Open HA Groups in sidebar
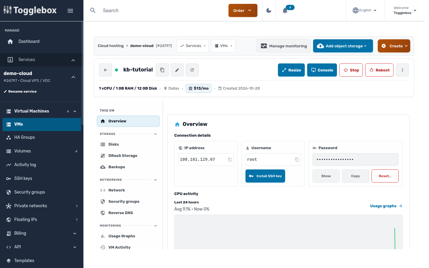 click(42, 137)
